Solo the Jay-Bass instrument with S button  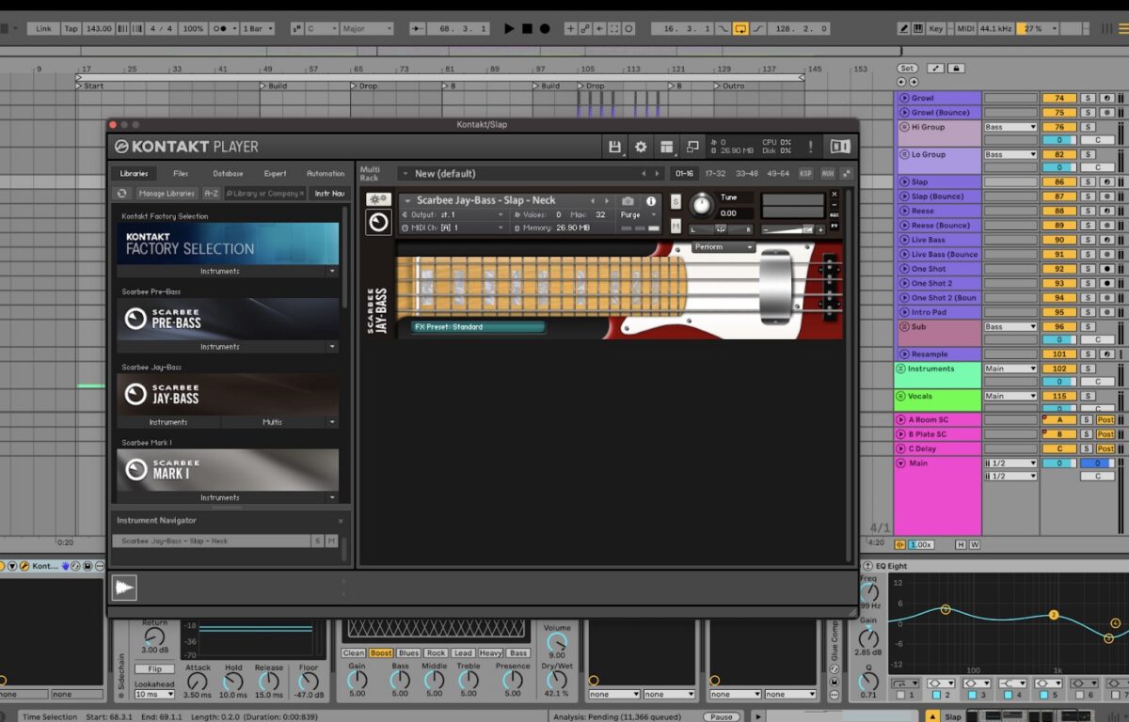click(x=676, y=202)
